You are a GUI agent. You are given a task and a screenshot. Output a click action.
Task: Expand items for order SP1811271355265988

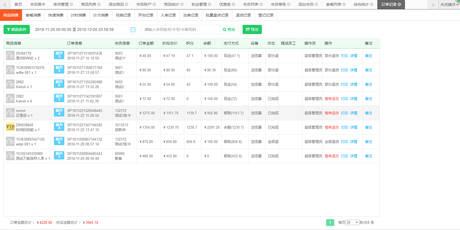(x=59, y=84)
